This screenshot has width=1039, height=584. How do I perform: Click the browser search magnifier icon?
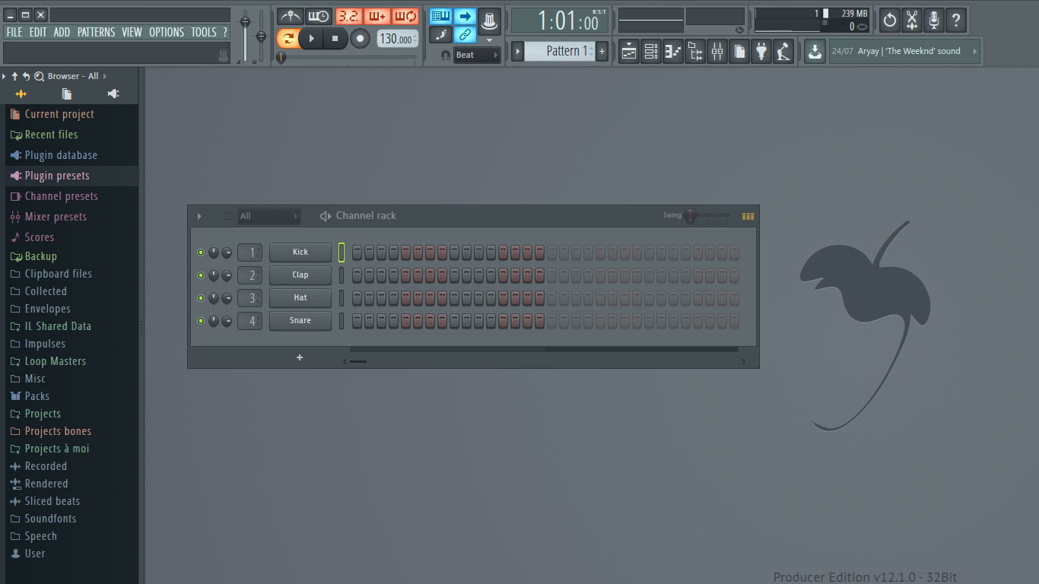pos(39,76)
